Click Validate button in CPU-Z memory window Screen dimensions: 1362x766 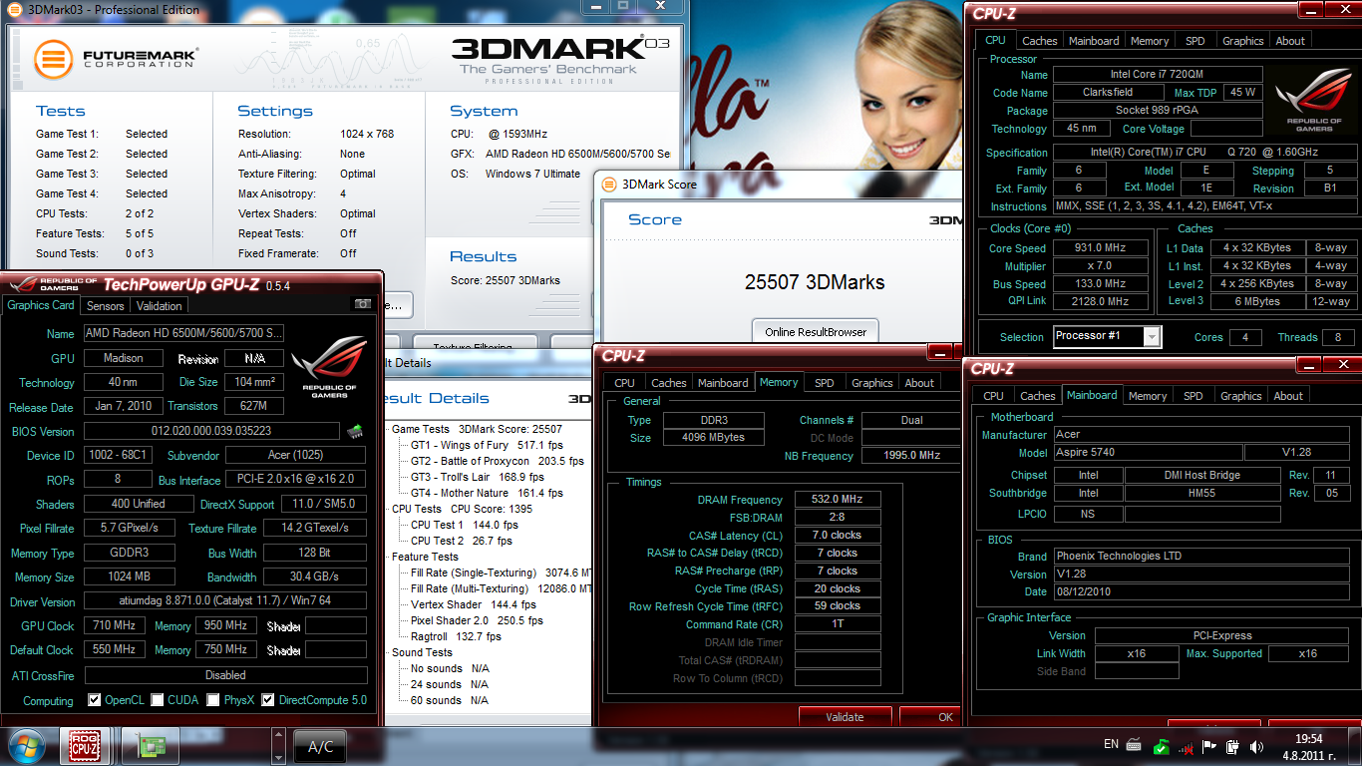845,716
